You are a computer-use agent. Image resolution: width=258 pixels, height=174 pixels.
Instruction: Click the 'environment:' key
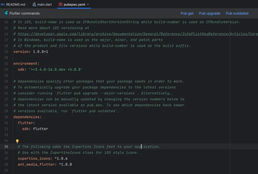click(26, 64)
